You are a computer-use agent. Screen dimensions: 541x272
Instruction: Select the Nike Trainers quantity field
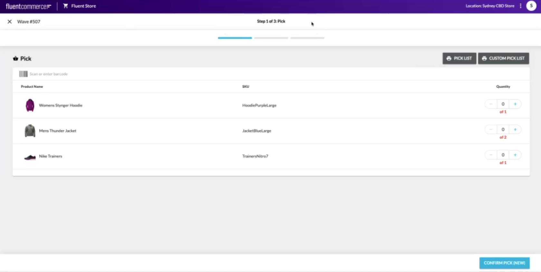tap(503, 155)
